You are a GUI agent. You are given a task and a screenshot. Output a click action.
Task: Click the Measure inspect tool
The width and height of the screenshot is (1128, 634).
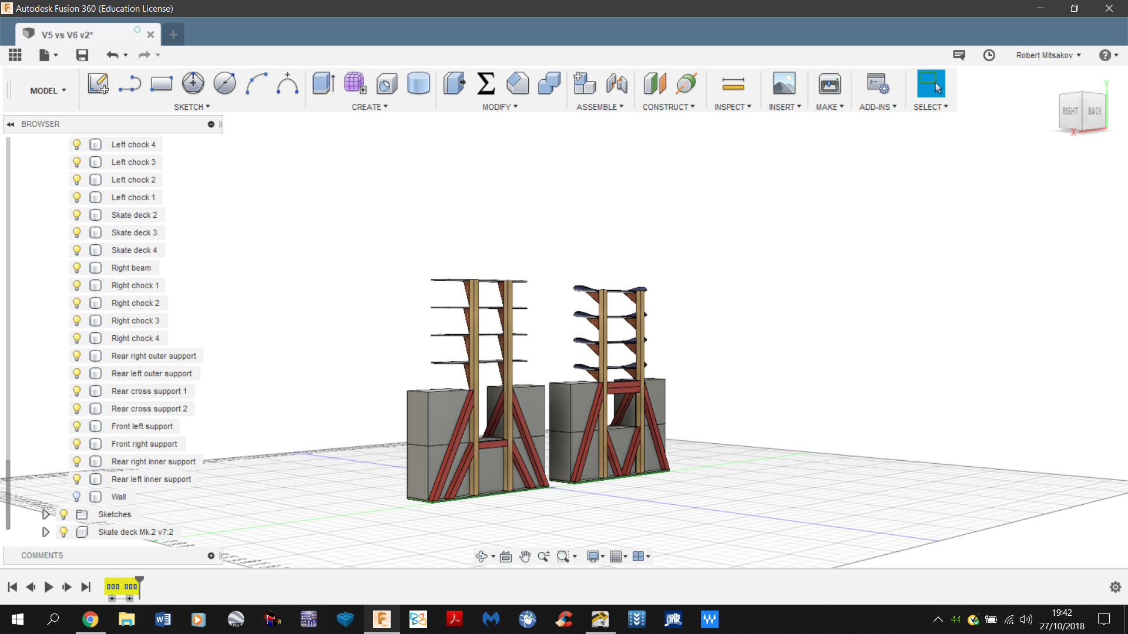(x=733, y=85)
